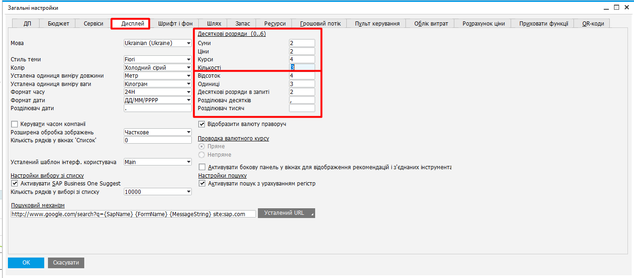Viewport: 634px width, 278px height.
Task: Click the Пошуковий механізм URL field
Action: point(133,214)
